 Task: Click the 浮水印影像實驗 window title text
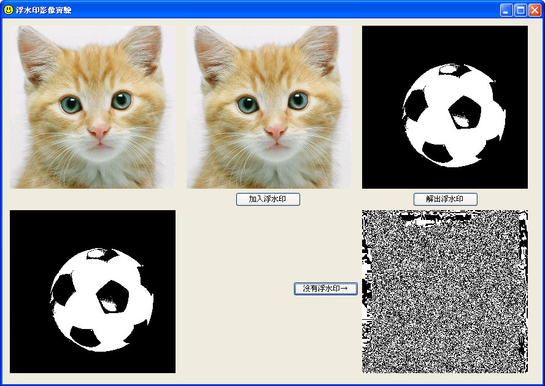[x=44, y=10]
